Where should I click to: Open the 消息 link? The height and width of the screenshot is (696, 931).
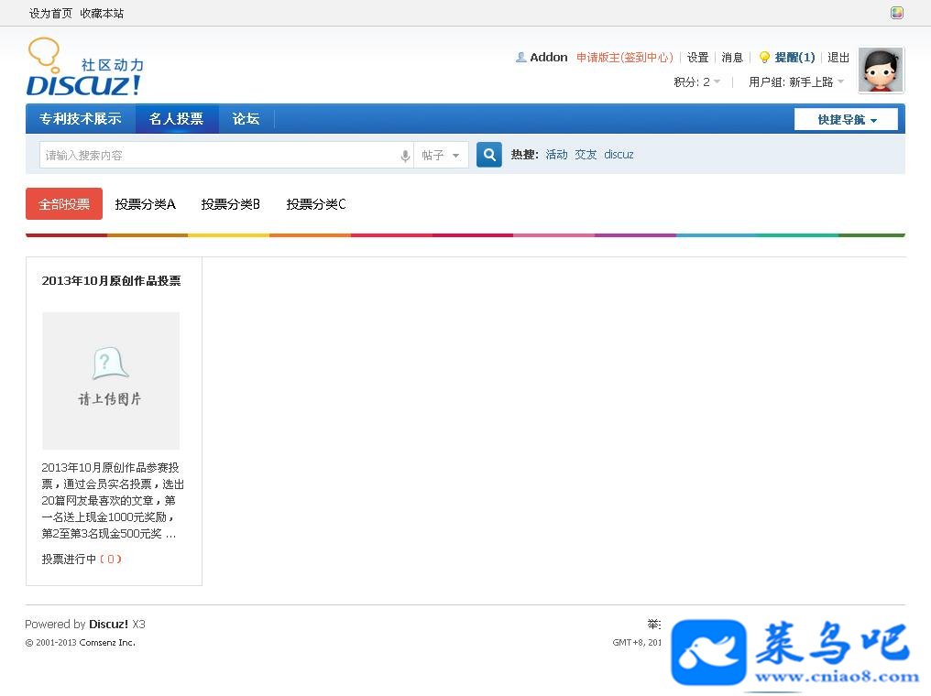[732, 58]
